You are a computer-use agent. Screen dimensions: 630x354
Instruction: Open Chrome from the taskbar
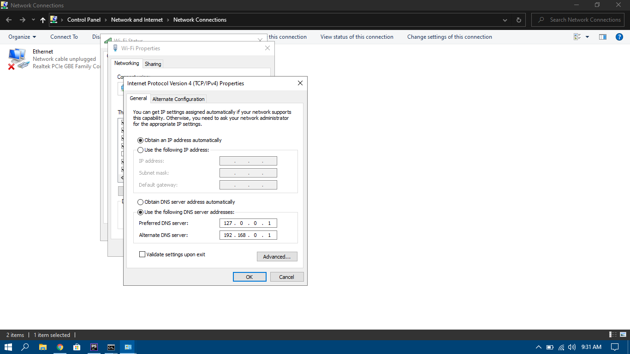59,347
